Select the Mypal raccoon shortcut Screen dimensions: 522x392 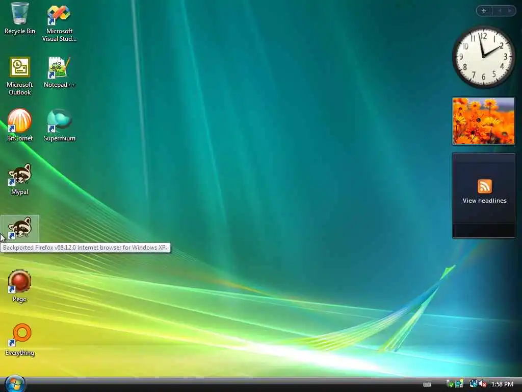(x=20, y=179)
